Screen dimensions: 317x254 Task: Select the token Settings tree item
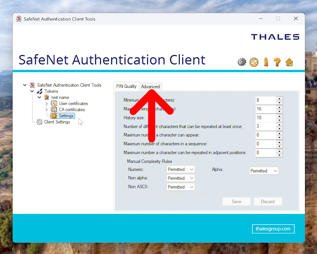[x=66, y=116]
